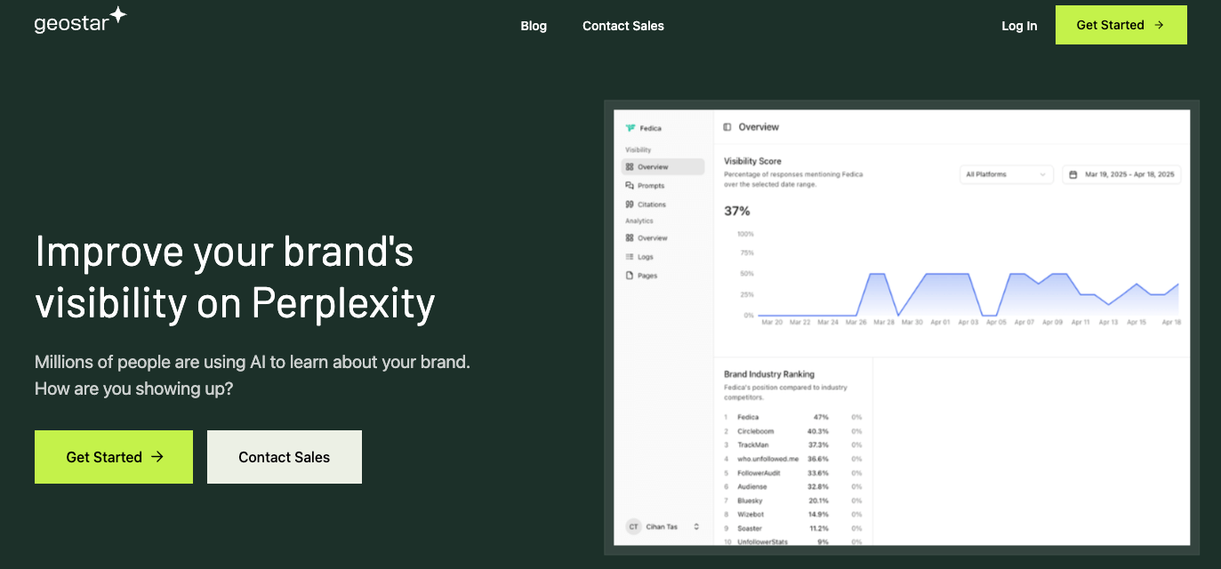
Task: Click the Prompts sidebar icon
Action: (x=630, y=186)
